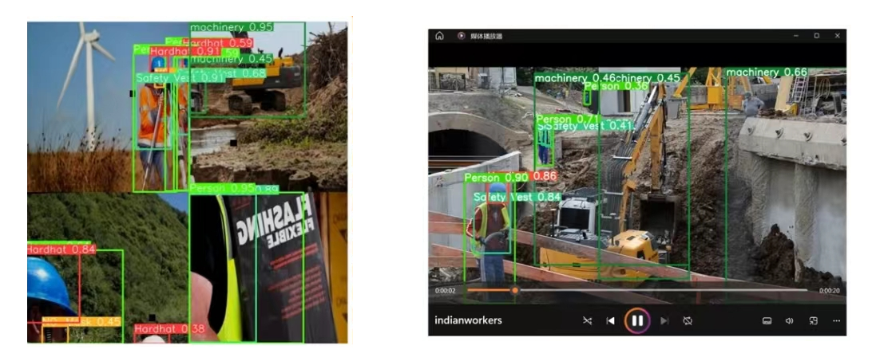872x361 pixels.
Task: Toggle repeat mode icon
Action: [688, 320]
